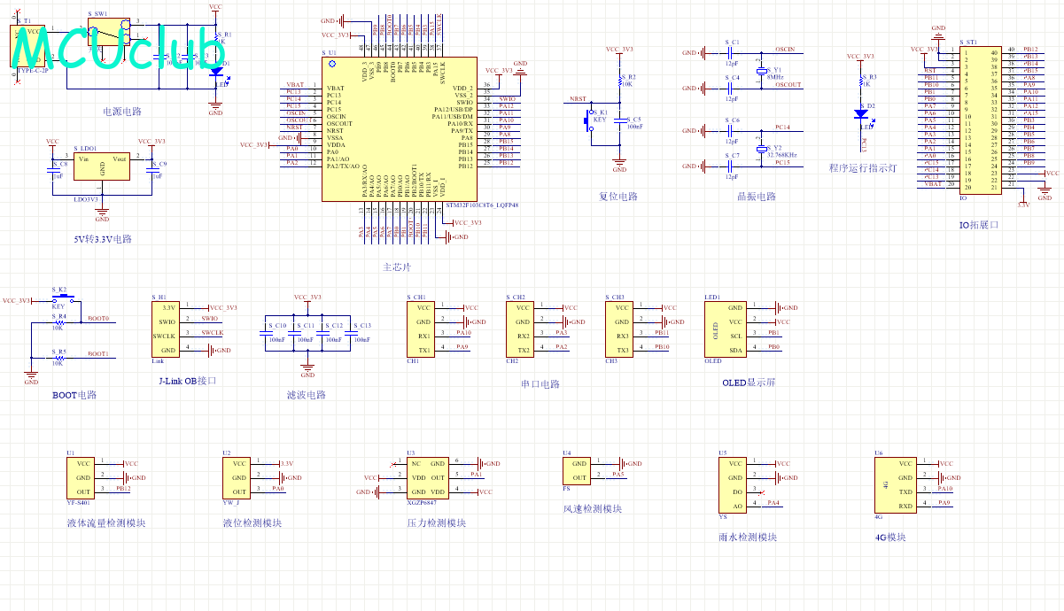This screenshot has height=611, width=1064.
Task: Select capacitor S_C1 near OSCIN
Action: pos(731,53)
